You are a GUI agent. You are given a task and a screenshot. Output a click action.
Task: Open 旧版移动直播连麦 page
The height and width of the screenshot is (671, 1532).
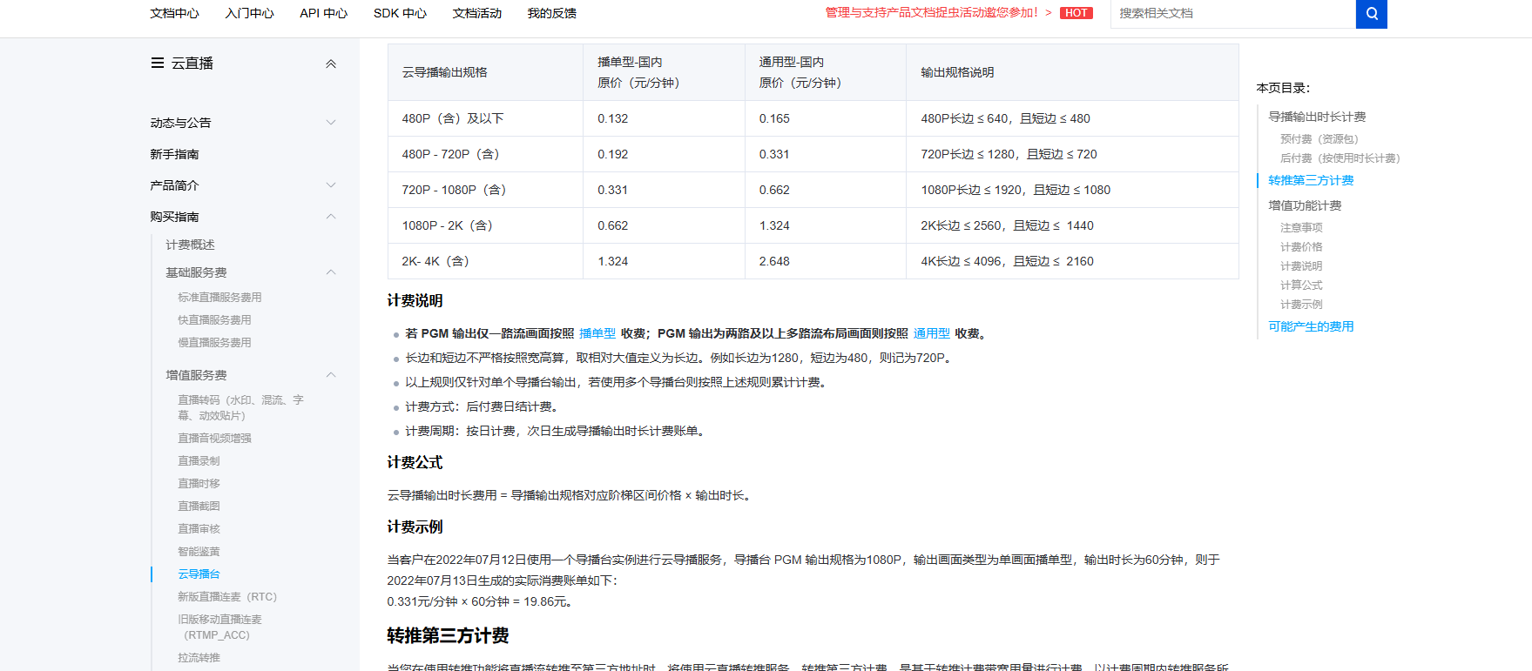point(219,627)
